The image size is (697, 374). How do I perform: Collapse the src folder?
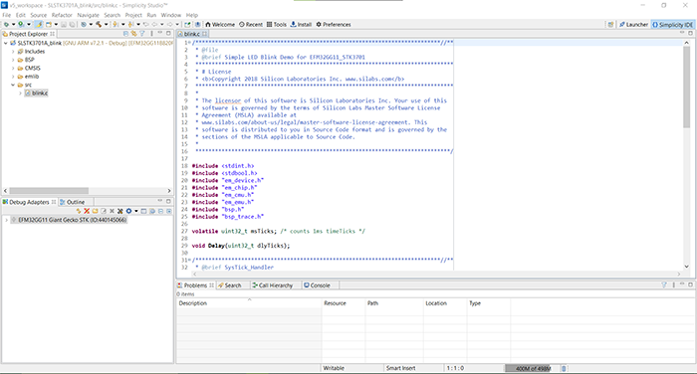pyautogui.click(x=13, y=85)
